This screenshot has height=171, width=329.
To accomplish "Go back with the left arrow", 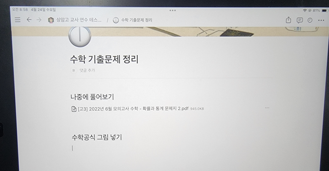I will coord(29,20).
